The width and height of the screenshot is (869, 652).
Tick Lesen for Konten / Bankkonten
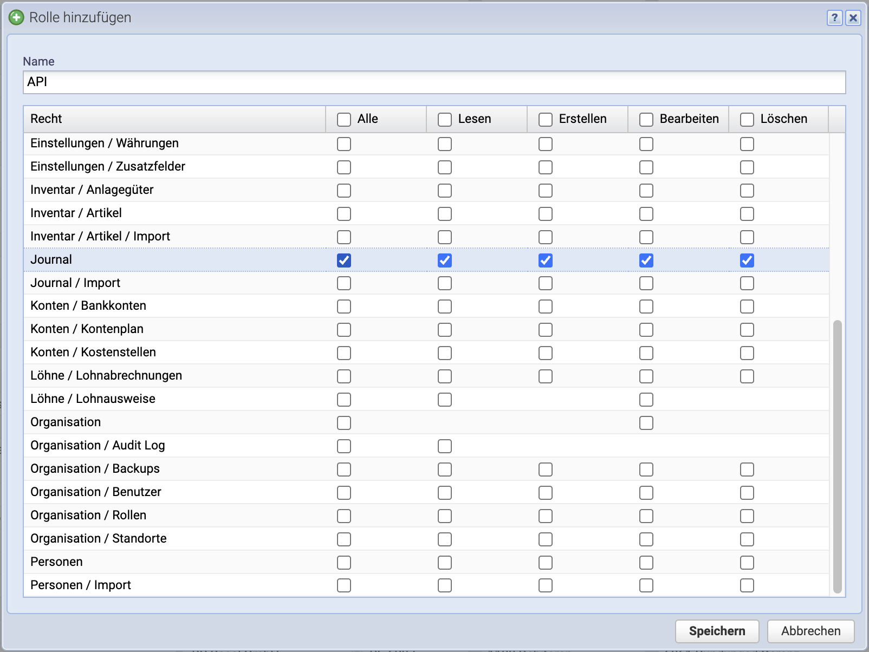click(x=445, y=307)
